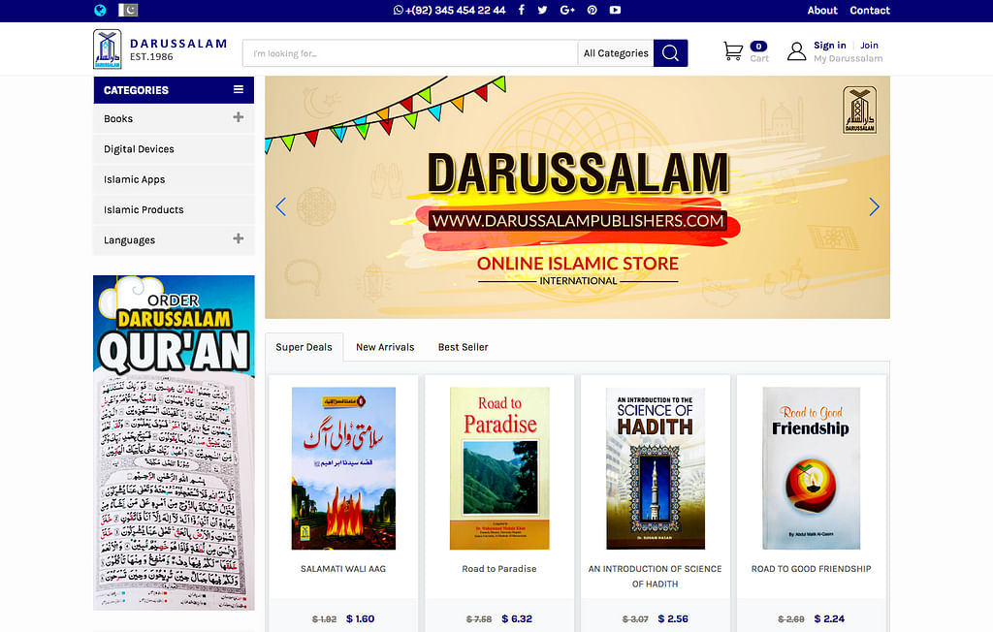Screen dimensions: 993x632
Task: Switch to the New Arrivals tab
Action: 385,347
